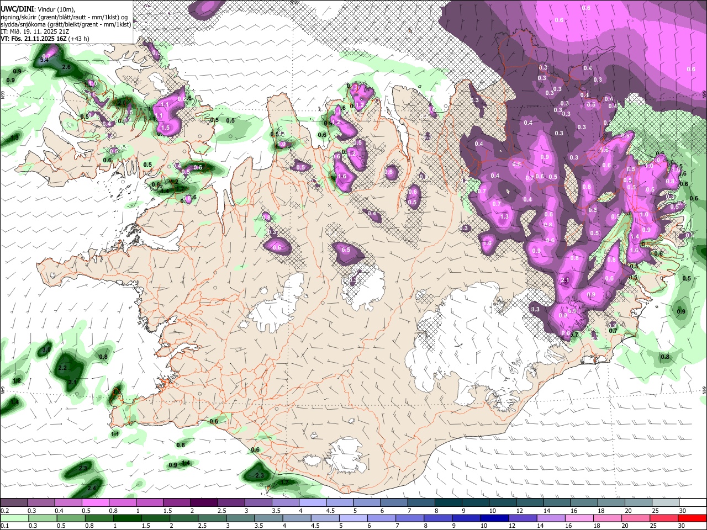Viewport: 707px width, 530px height.
Task: Click the 2.6 precipitation value on map
Action: (x=67, y=67)
